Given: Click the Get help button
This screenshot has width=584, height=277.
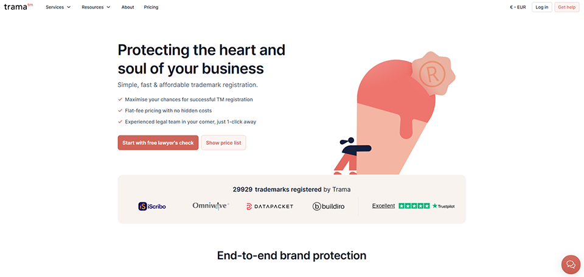Looking at the screenshot, I should click(566, 7).
